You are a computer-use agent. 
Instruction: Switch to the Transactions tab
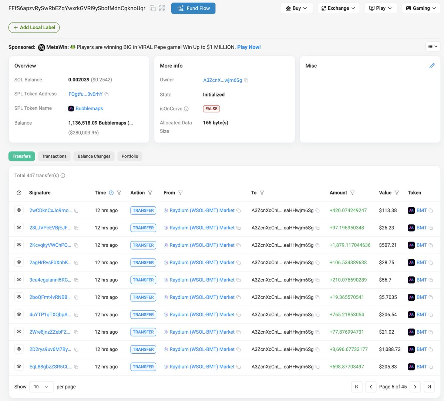tap(54, 156)
